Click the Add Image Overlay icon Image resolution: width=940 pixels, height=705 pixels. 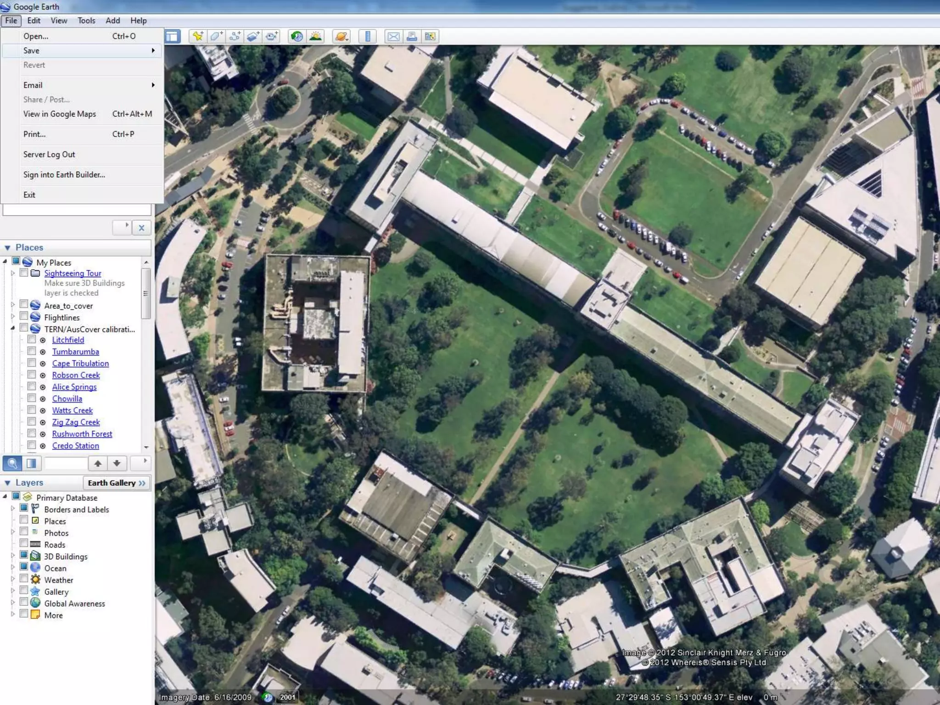(253, 36)
